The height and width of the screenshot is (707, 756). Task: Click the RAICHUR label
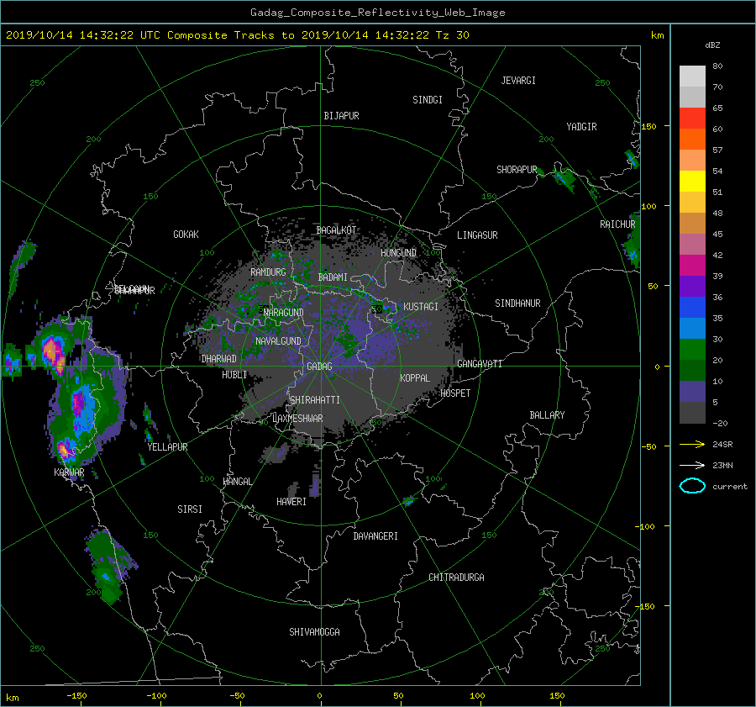617,224
